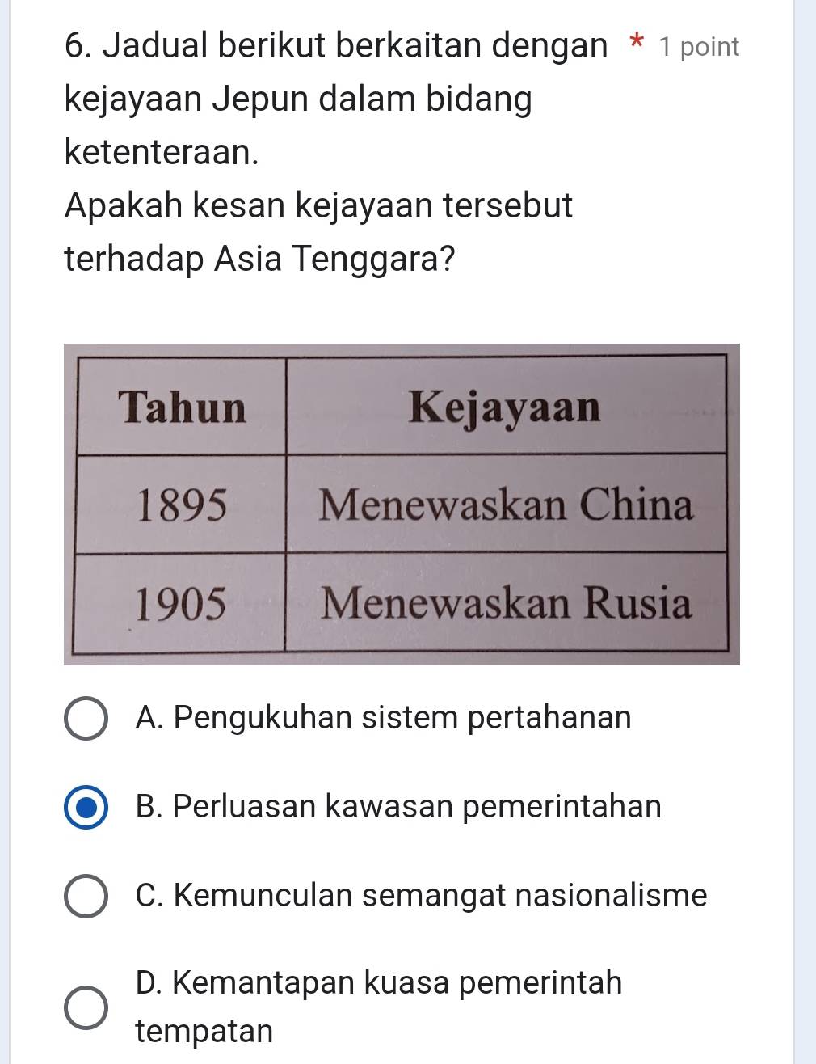This screenshot has height=1064, width=816.
Task: Select radio button for option A
Action: point(85,719)
